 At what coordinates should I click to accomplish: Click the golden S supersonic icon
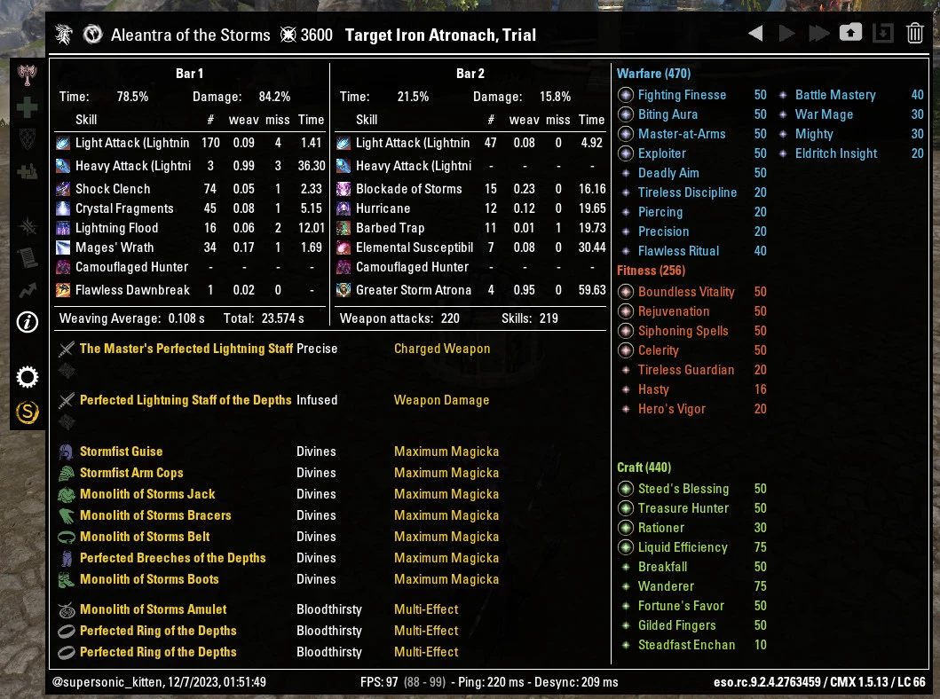pos(28,412)
